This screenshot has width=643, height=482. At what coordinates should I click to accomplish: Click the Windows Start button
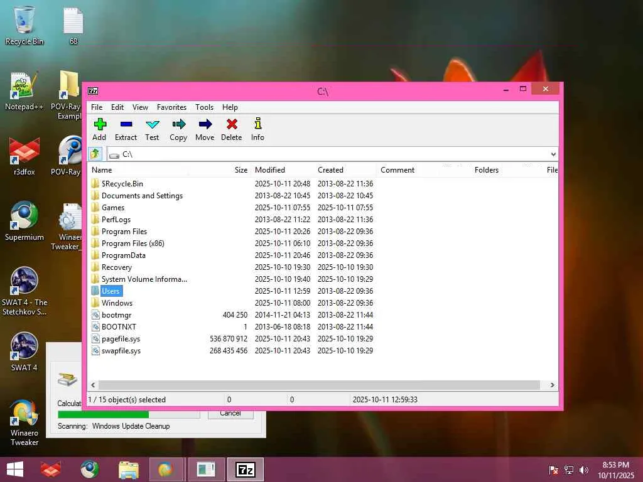point(15,469)
